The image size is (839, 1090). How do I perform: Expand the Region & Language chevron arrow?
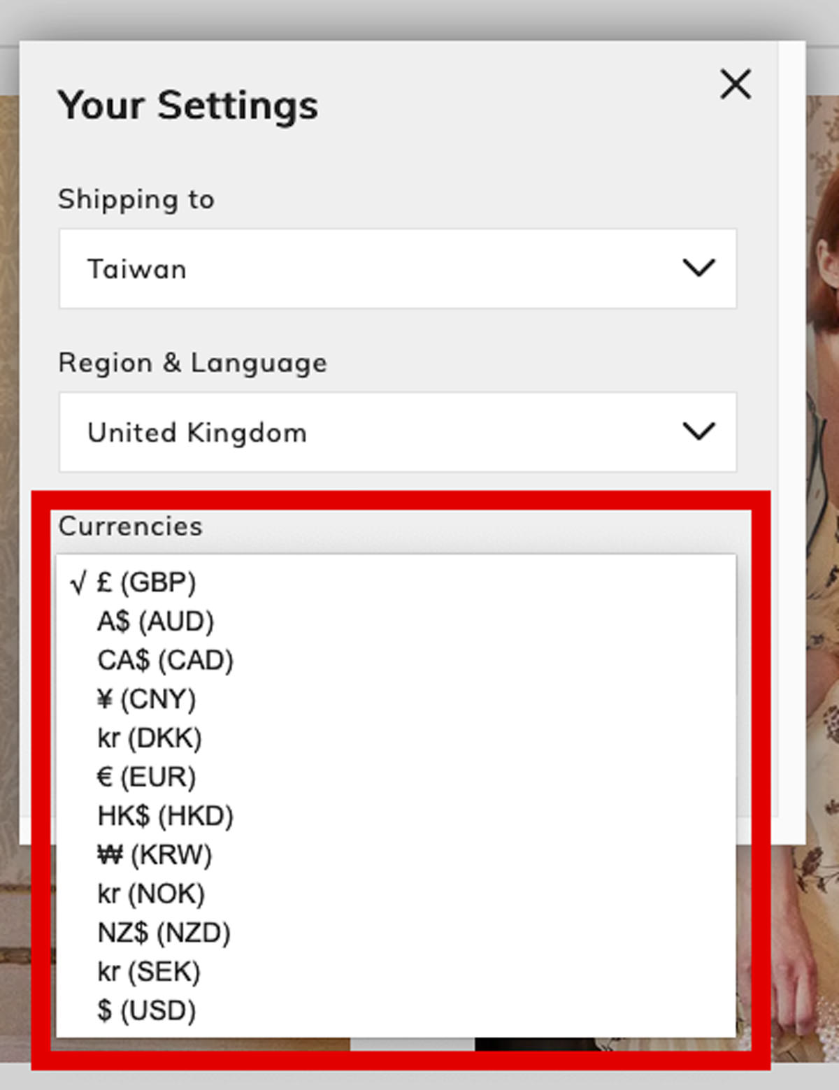[x=698, y=431]
